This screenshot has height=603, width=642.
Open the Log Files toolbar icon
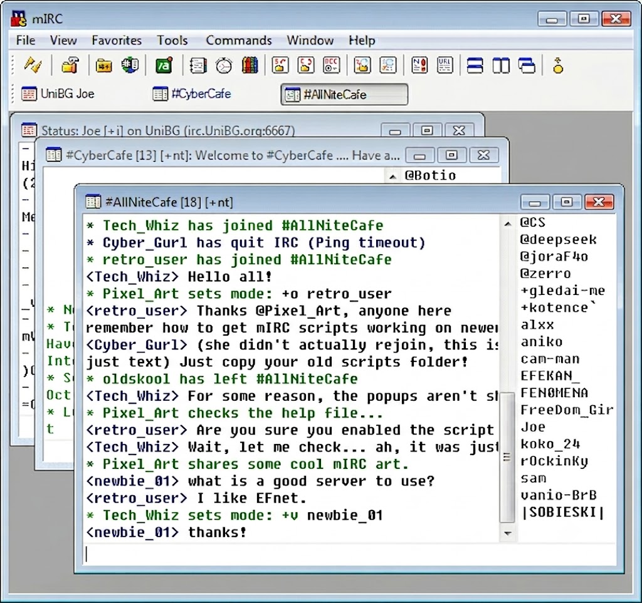tap(388, 65)
